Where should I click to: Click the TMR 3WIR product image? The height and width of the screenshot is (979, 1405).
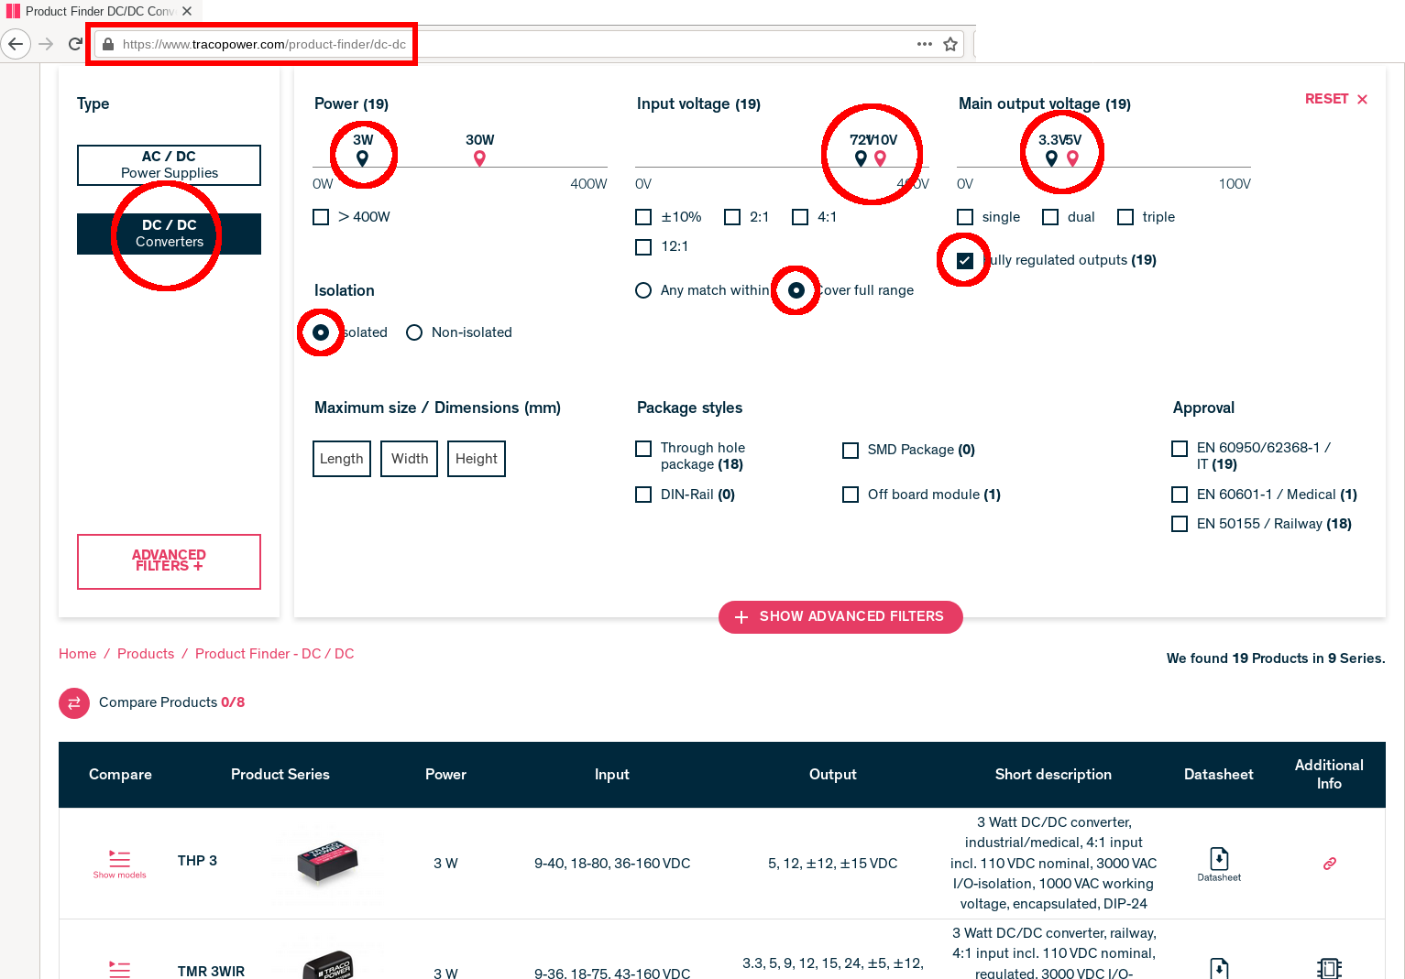click(x=327, y=965)
